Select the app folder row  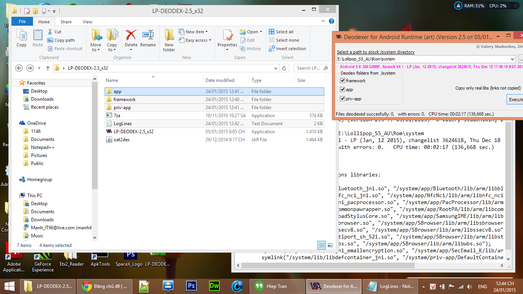coord(214,91)
